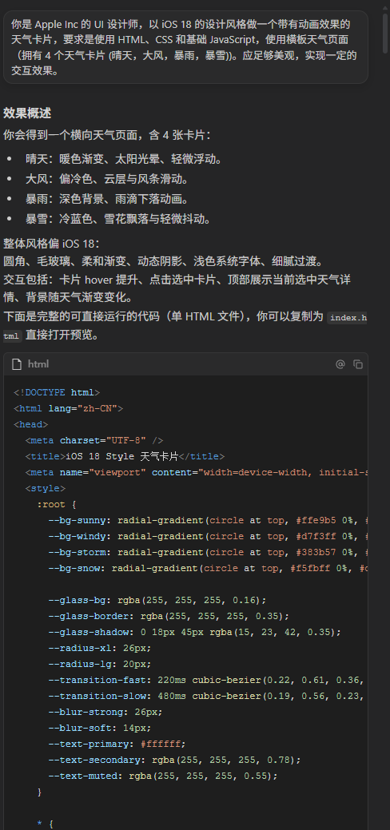
Task: Click the line starting 你会得到一个横向天气页面
Action: 106,135
